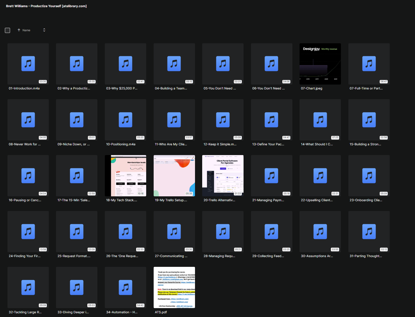This screenshot has width=415, height=317.
Task: Select the 02-Why a Productiz audio icon
Action: tap(77, 64)
